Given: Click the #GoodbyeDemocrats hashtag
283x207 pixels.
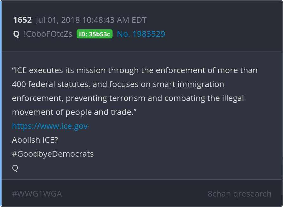Looking at the screenshot, I should pyautogui.click(x=53, y=154).
